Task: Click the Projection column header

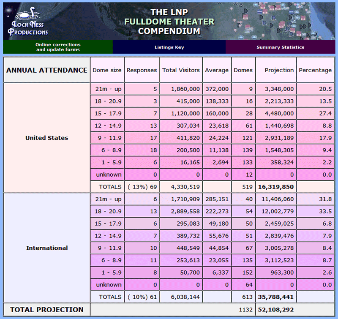Action: tap(276, 70)
